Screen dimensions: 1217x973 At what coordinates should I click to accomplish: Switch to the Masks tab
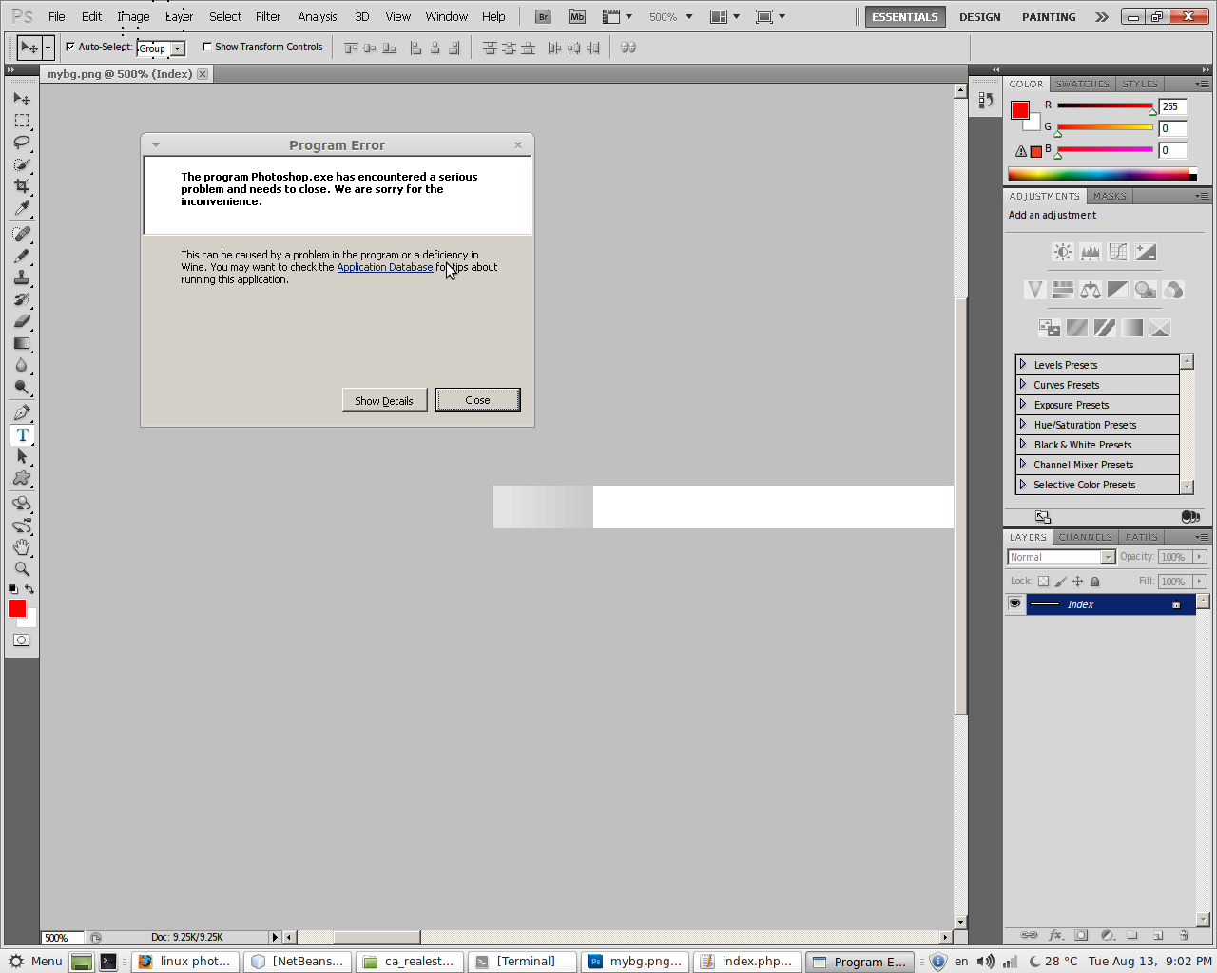point(1110,196)
